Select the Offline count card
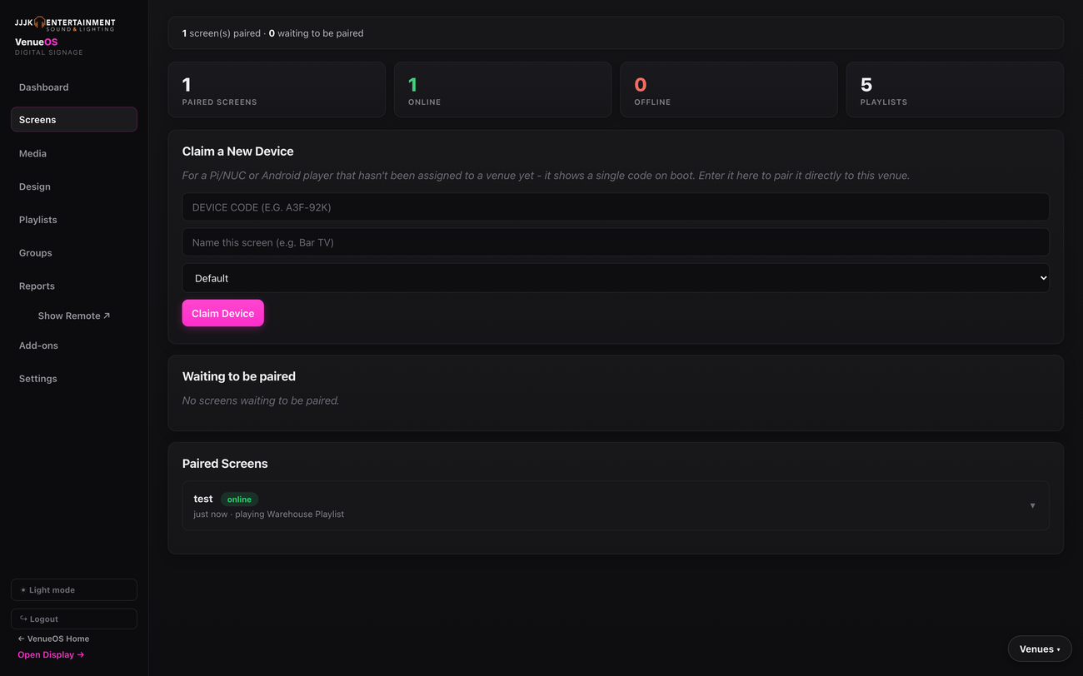This screenshot has height=676, width=1083. click(x=729, y=90)
